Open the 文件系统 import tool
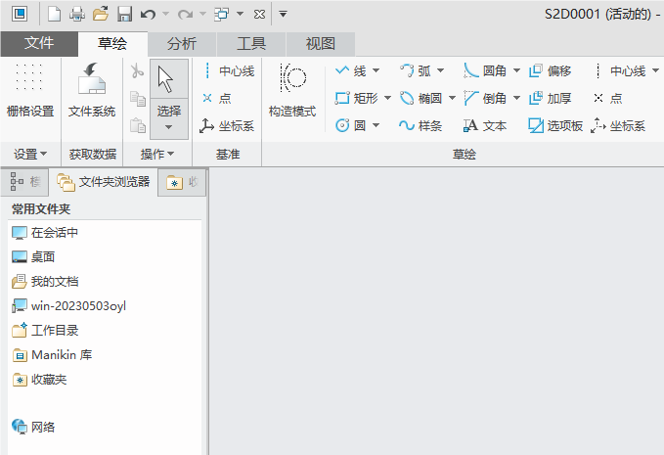Viewport: 664px width, 455px height. [92, 90]
